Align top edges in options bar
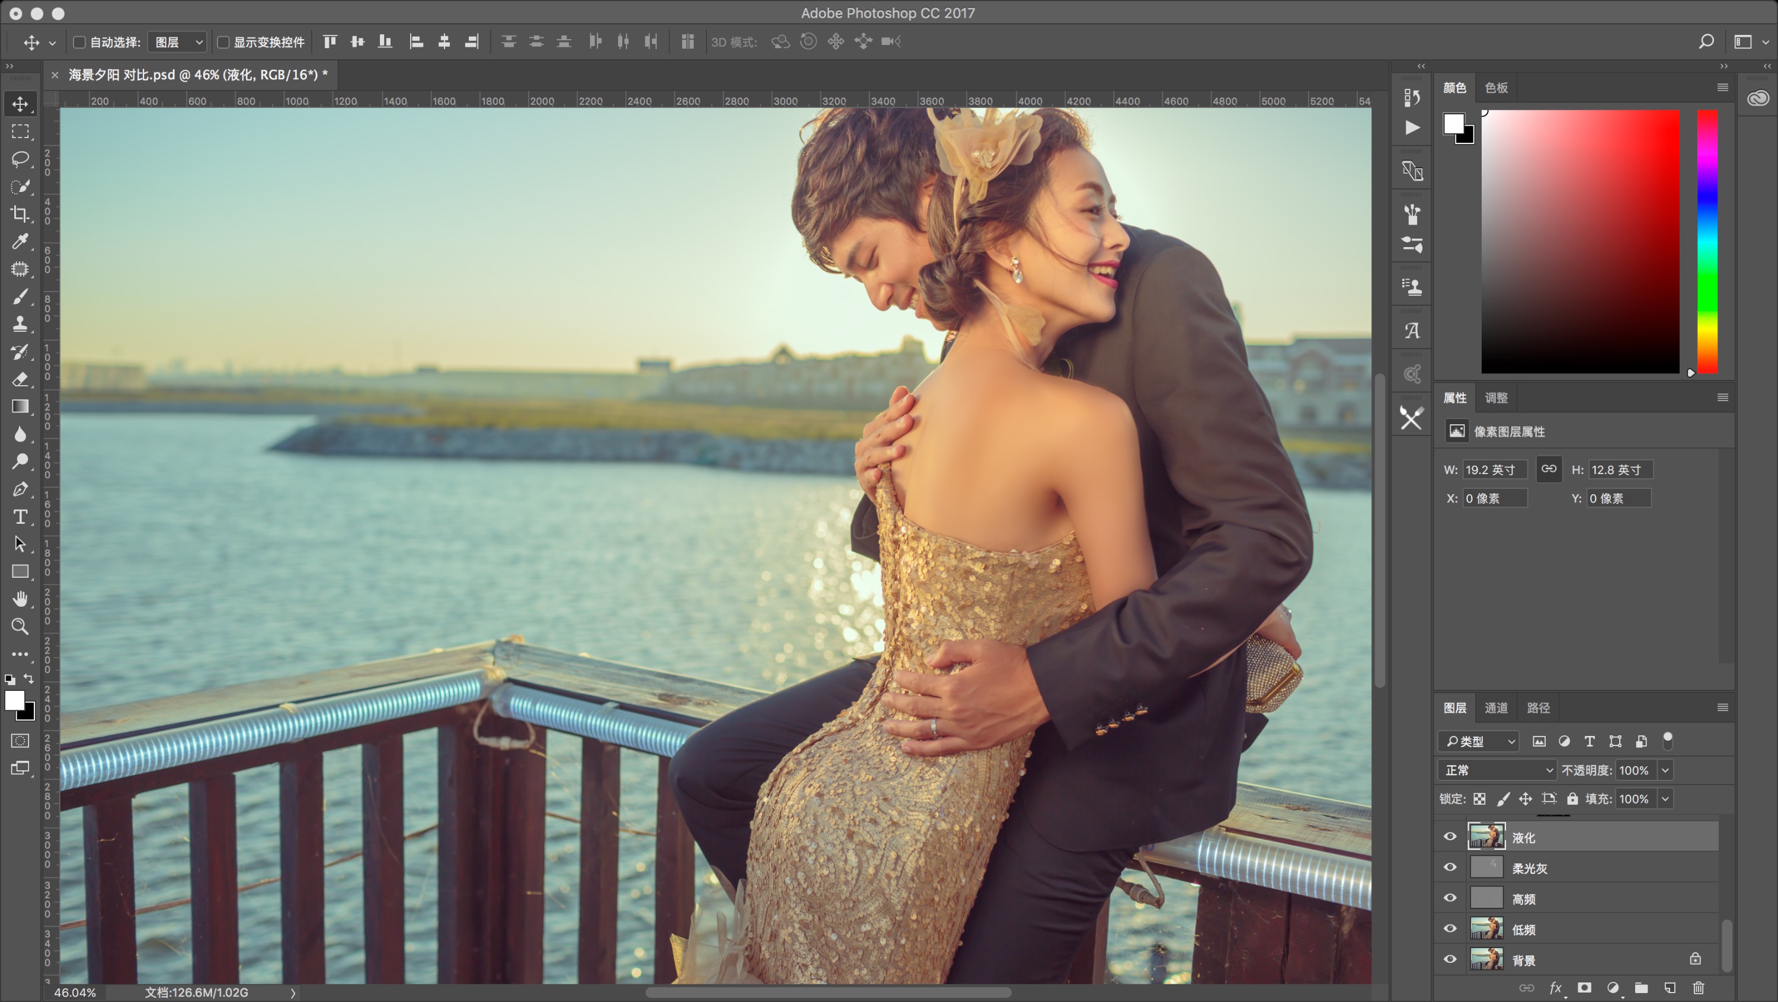Image resolution: width=1778 pixels, height=1002 pixels. 330,42
